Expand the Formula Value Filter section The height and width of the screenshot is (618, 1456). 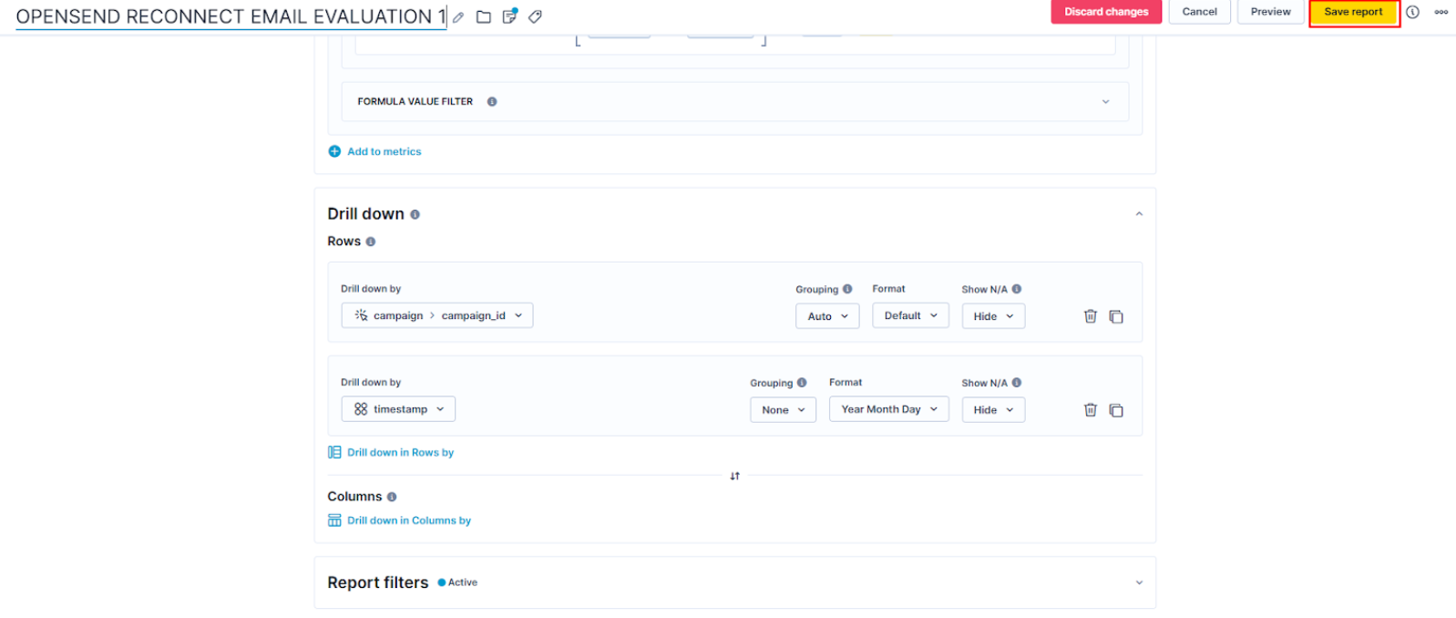1105,102
